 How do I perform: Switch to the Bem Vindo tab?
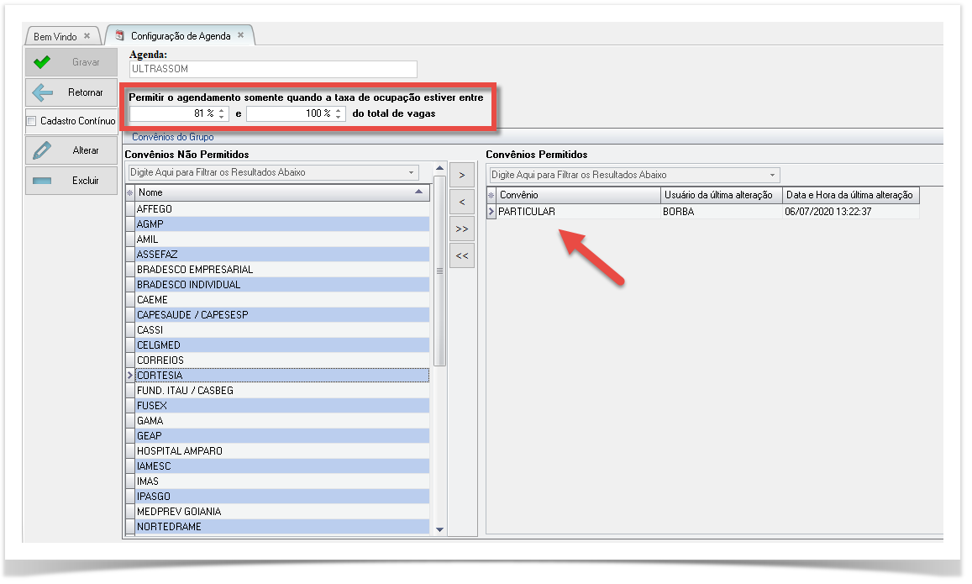point(55,36)
